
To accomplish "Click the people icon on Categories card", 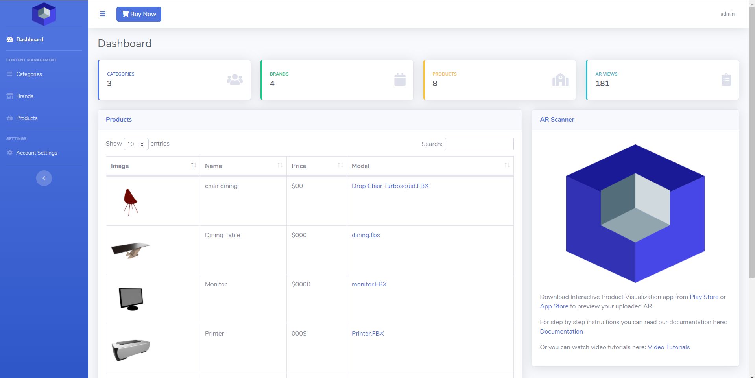I will click(x=234, y=80).
